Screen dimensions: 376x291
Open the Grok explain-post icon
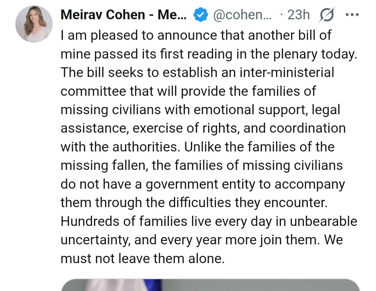click(326, 15)
